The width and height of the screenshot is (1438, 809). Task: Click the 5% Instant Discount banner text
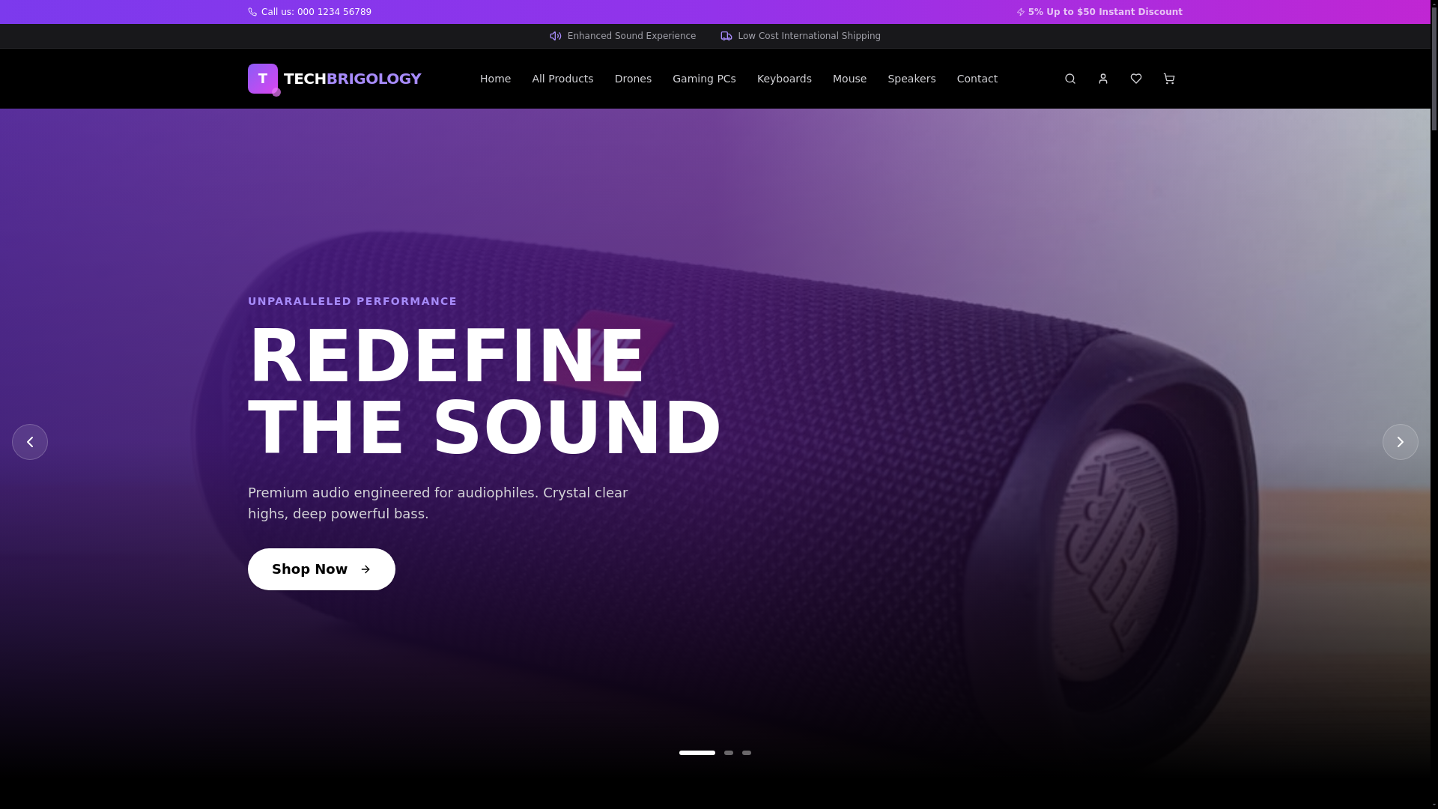(x=1105, y=12)
